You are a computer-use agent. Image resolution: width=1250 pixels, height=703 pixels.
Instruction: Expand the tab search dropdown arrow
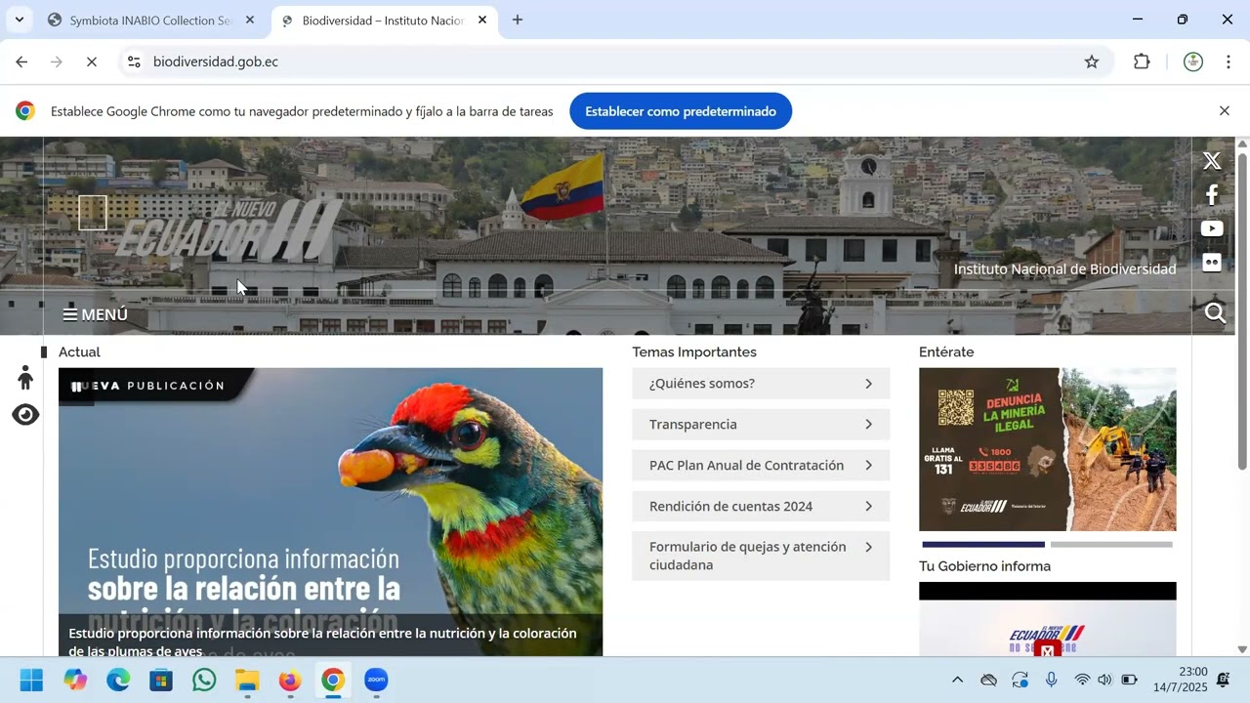pos(19,20)
